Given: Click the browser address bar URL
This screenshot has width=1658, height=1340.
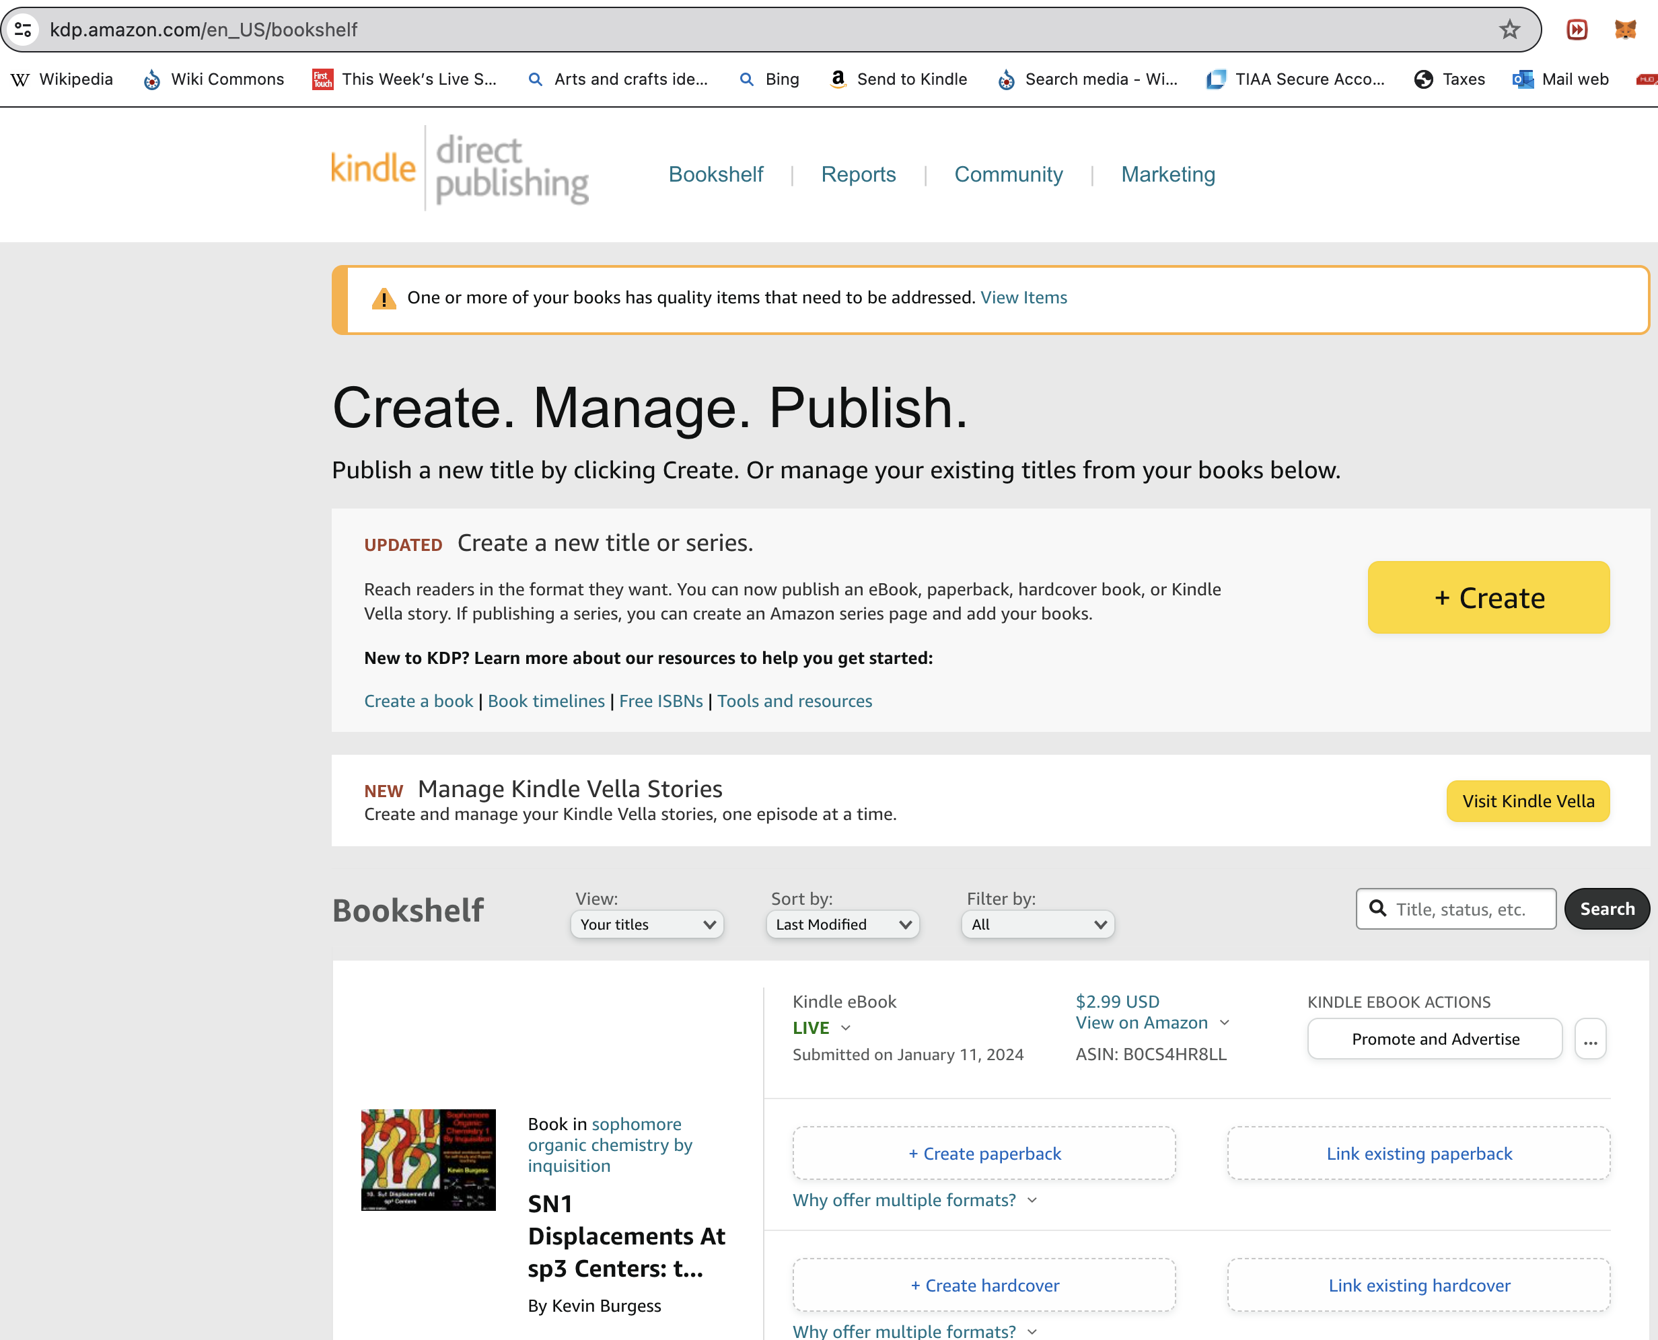Looking at the screenshot, I should [x=204, y=30].
